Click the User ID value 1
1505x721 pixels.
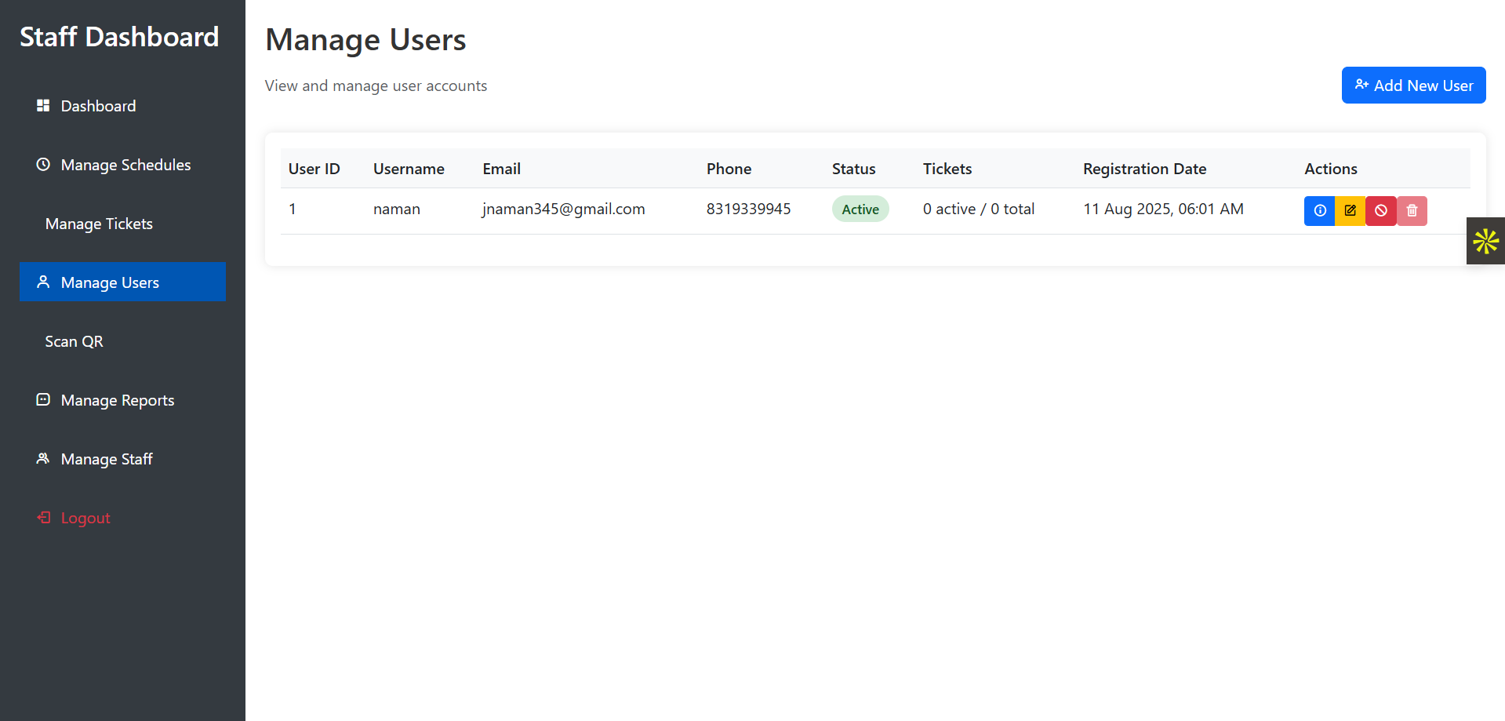(293, 209)
